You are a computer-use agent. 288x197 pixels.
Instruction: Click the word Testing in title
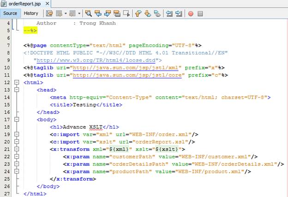(84, 105)
